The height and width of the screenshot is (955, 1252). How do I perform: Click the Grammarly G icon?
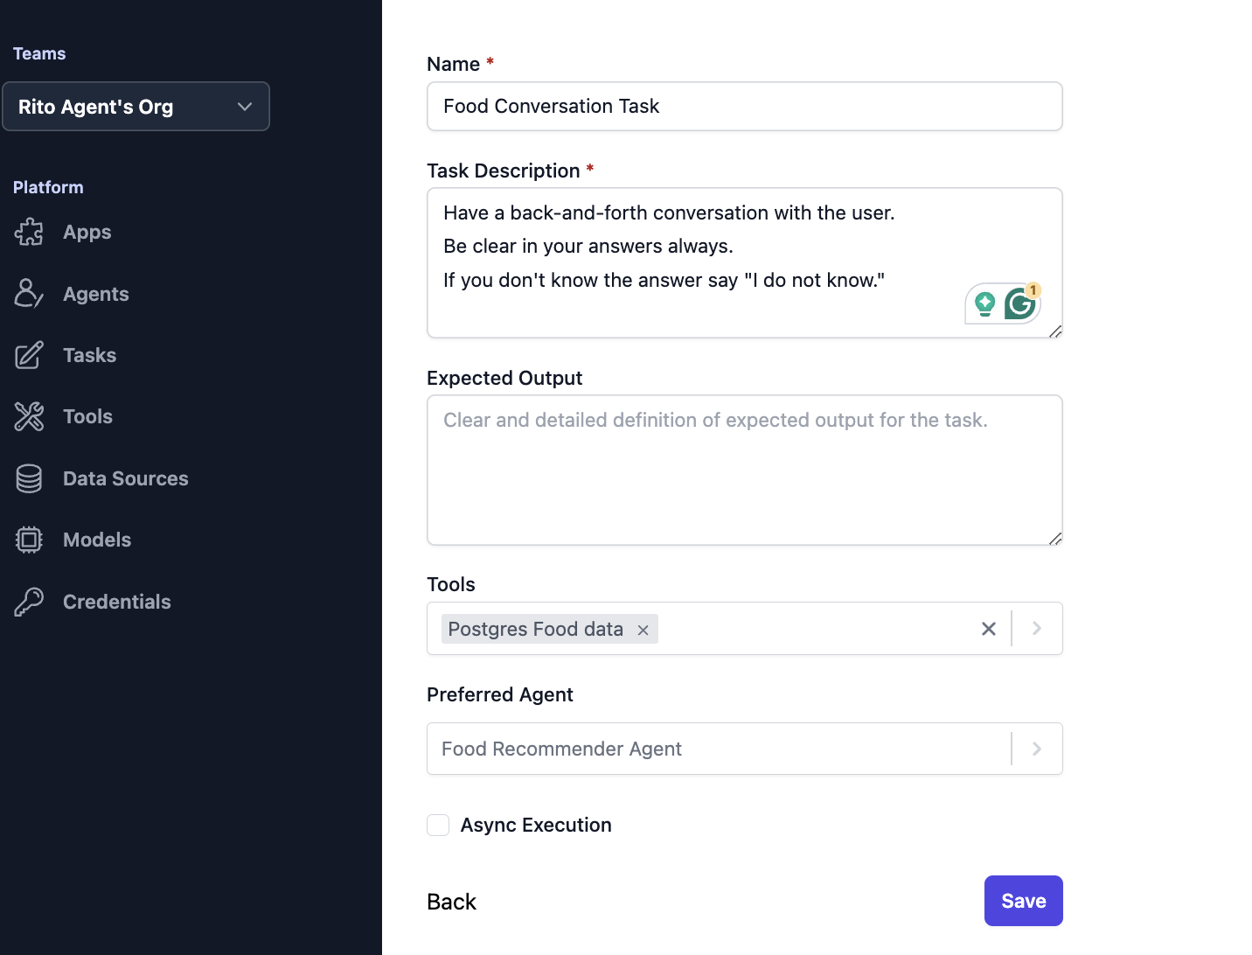coord(1019,303)
